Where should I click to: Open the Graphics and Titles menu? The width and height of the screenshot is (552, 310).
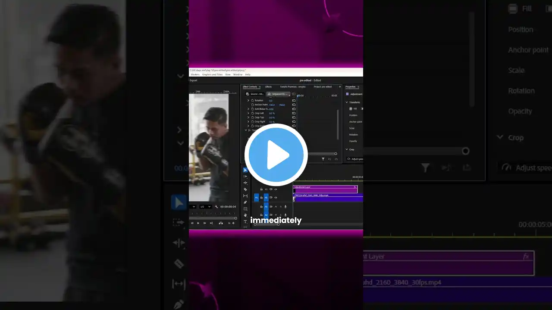point(212,74)
